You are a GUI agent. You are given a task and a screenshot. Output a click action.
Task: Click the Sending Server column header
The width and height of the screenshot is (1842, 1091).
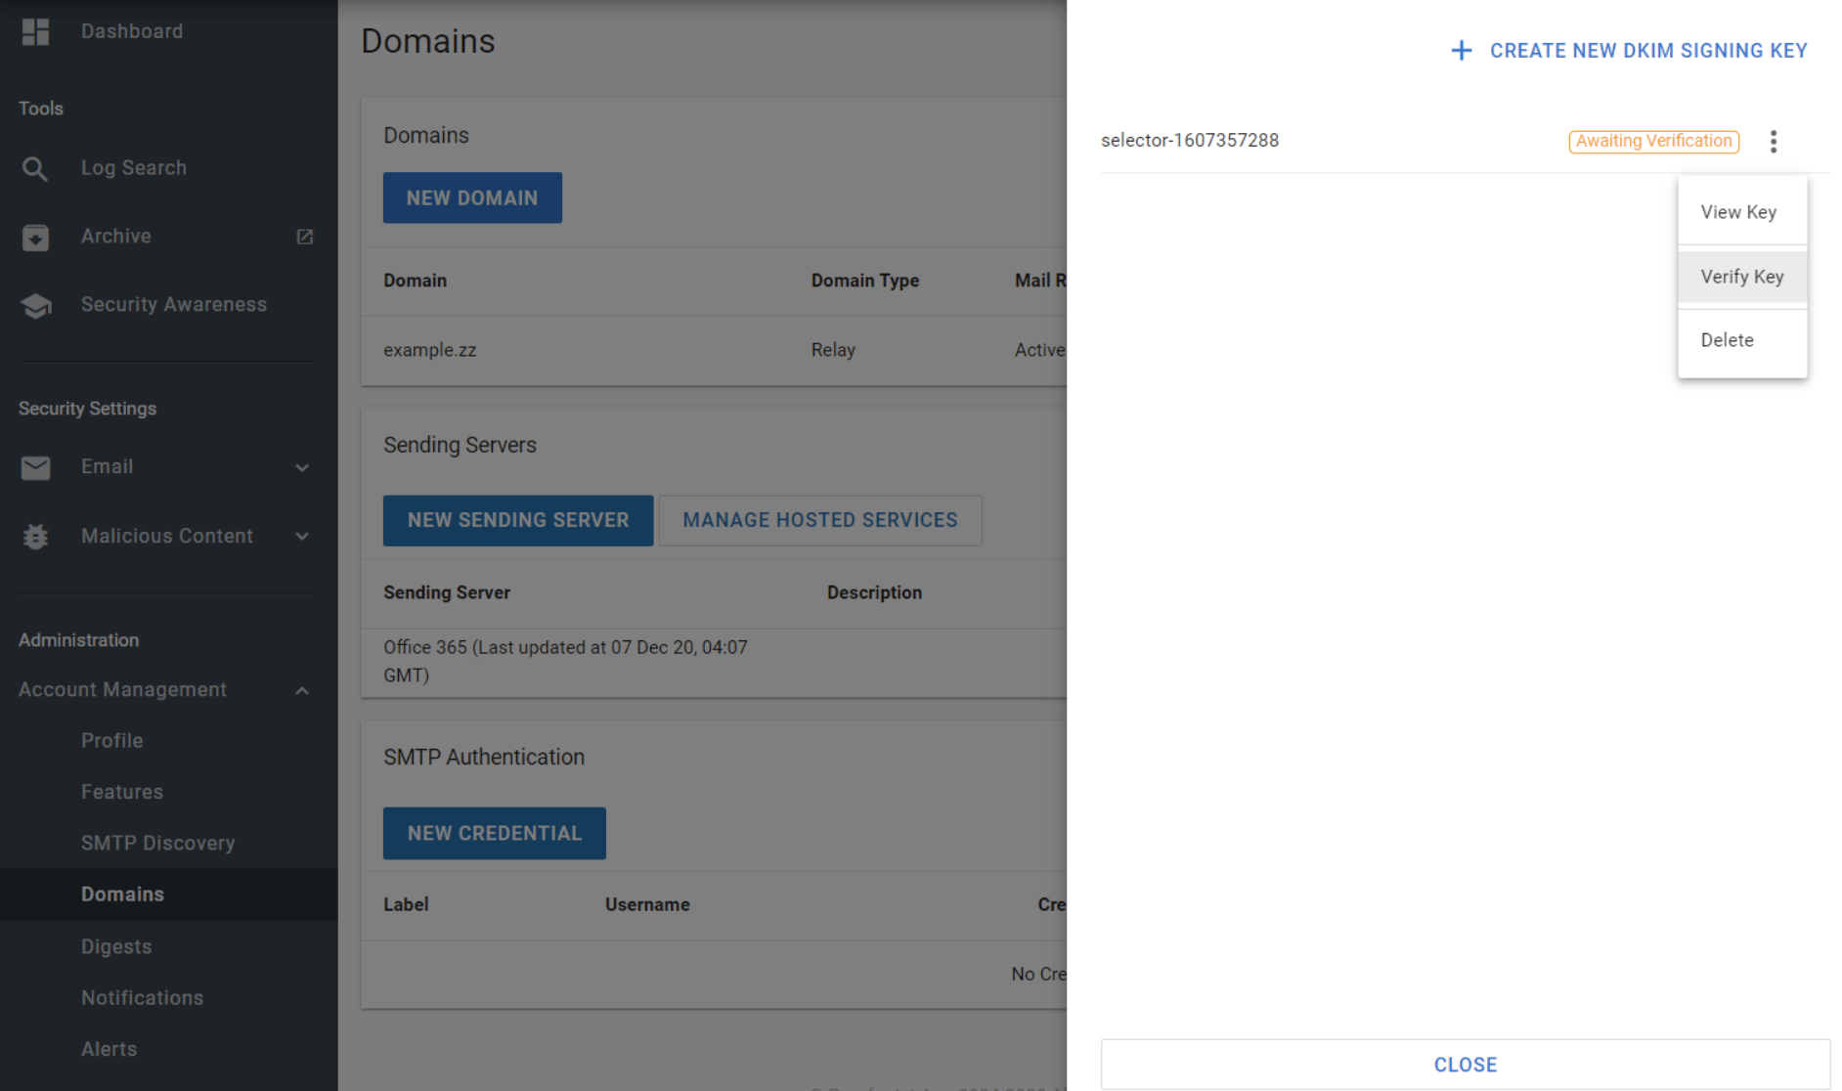(447, 592)
